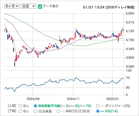Click the [下段] row label
Viewport: 139px width, 116px height.
12,111
